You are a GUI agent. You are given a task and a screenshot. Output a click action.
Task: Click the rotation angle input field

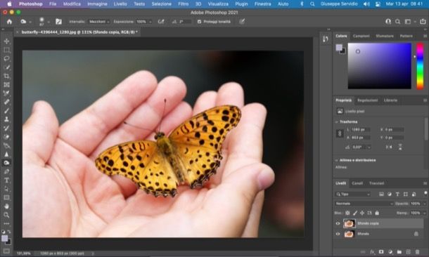point(361,147)
